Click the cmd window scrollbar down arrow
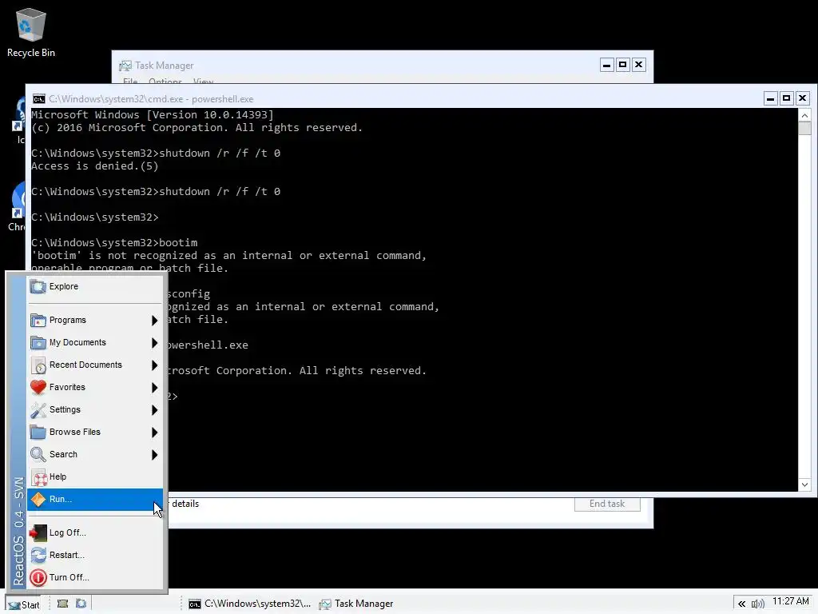The image size is (818, 614). point(804,485)
